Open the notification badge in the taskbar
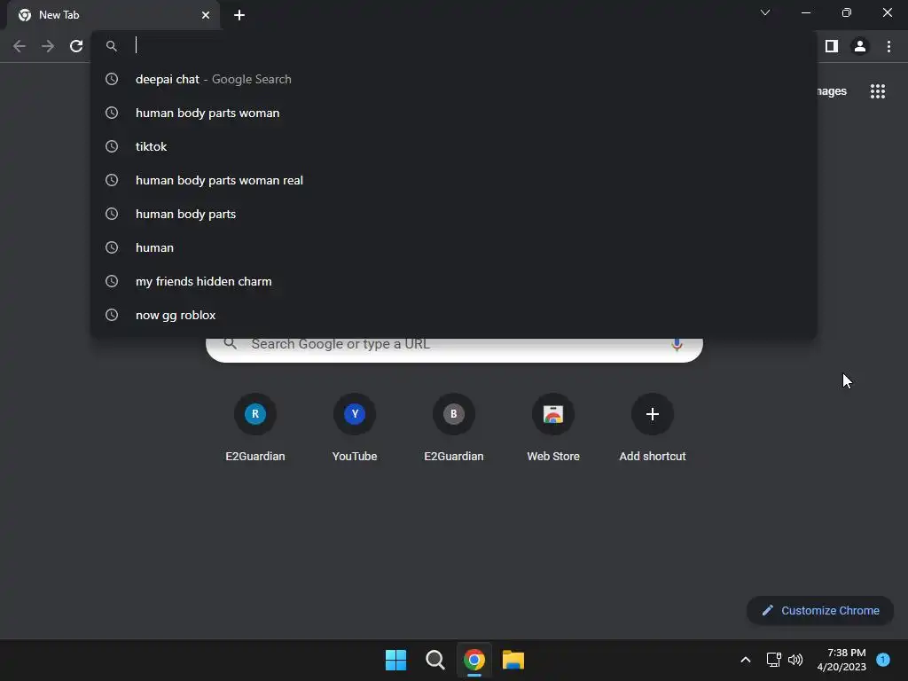The height and width of the screenshot is (681, 908). pyautogui.click(x=883, y=659)
